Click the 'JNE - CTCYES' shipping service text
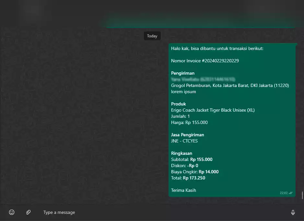The image size is (304, 221). point(184,141)
